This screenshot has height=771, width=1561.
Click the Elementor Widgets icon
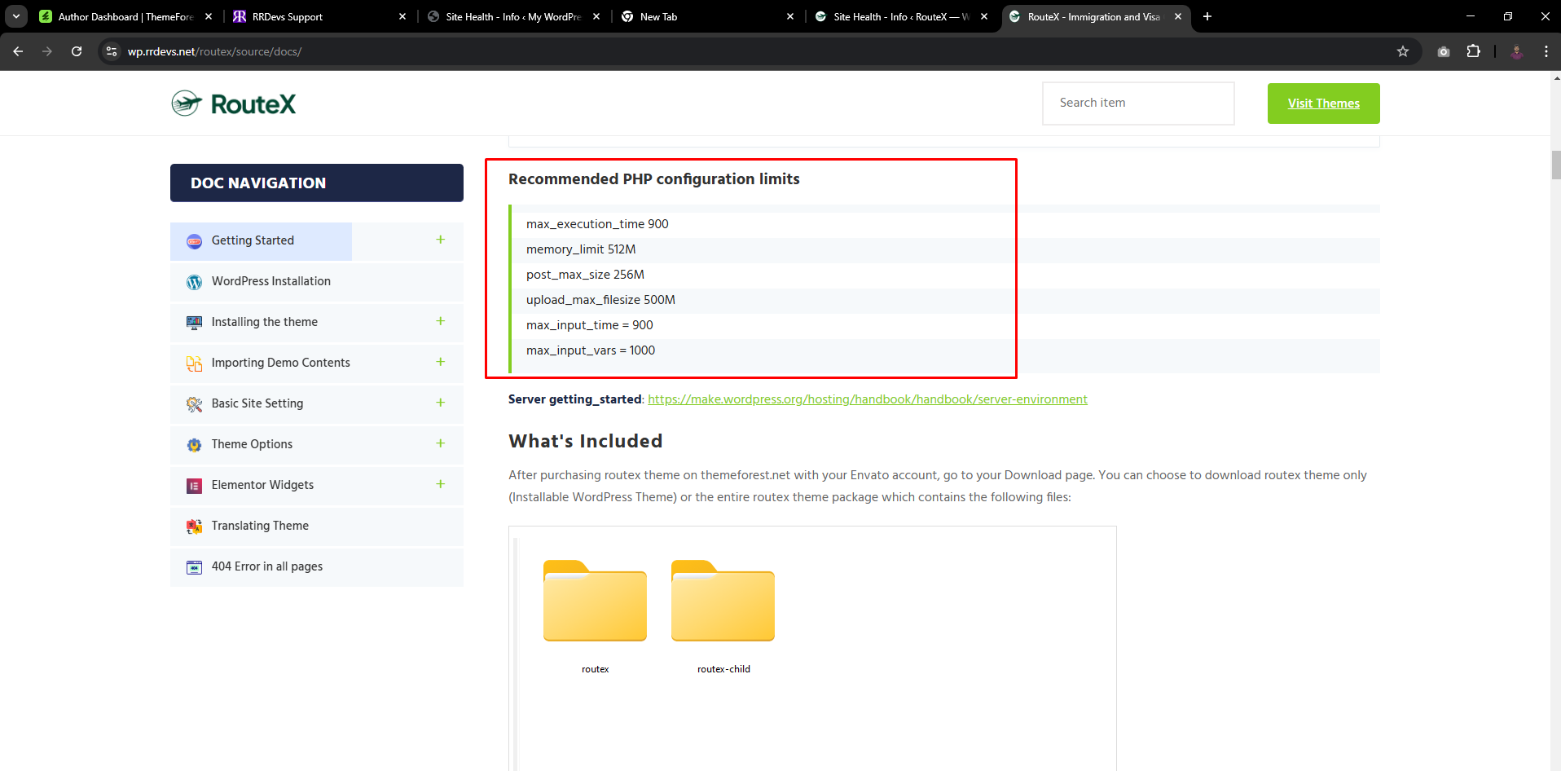coord(194,486)
